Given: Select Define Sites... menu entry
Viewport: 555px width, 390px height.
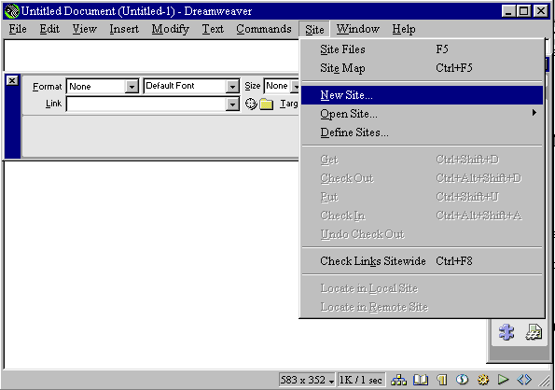Looking at the screenshot, I should click(x=422, y=132).
